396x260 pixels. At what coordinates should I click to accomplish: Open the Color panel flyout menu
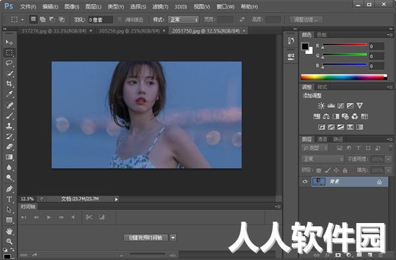coord(389,35)
